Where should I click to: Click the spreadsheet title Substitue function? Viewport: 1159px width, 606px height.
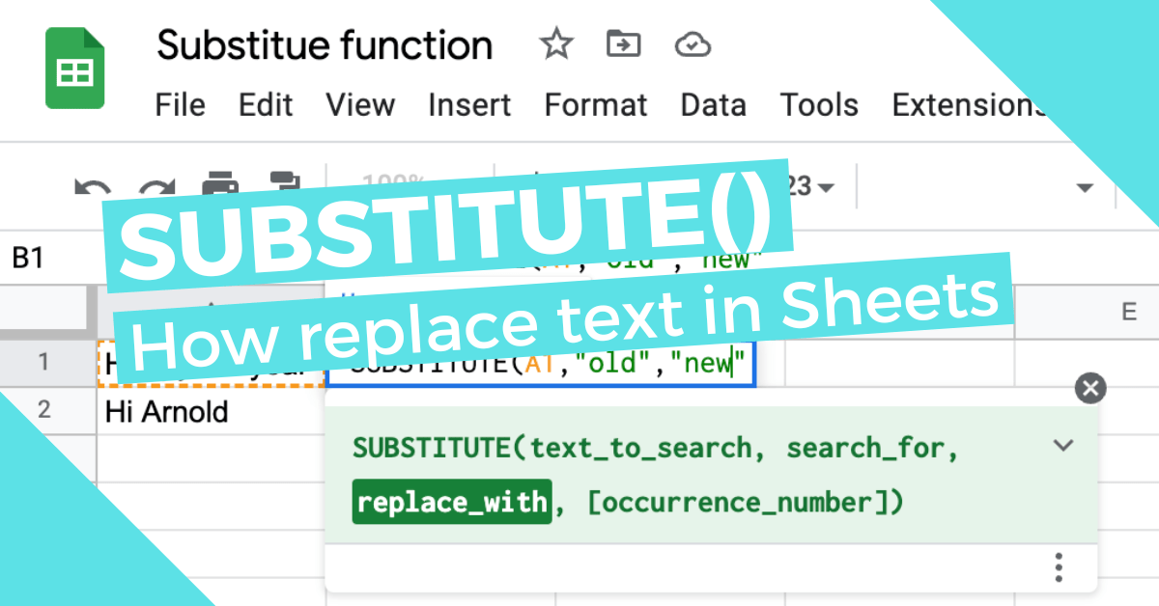click(x=324, y=44)
